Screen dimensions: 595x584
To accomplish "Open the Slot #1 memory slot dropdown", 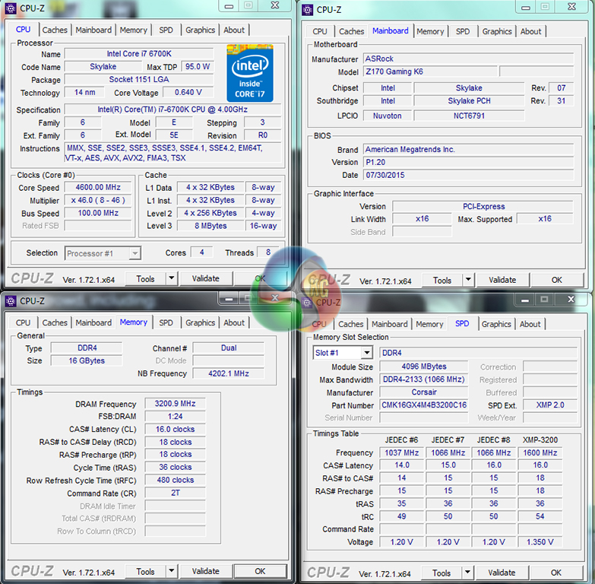I will [x=366, y=353].
